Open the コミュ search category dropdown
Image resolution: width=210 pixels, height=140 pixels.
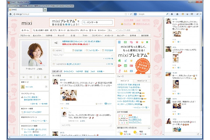[x=113, y=30]
